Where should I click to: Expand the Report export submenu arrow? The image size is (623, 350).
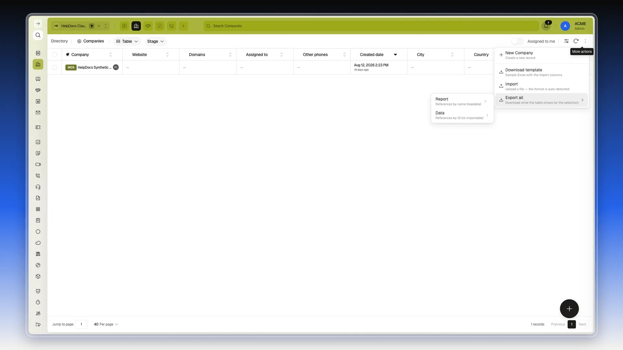pos(485,101)
